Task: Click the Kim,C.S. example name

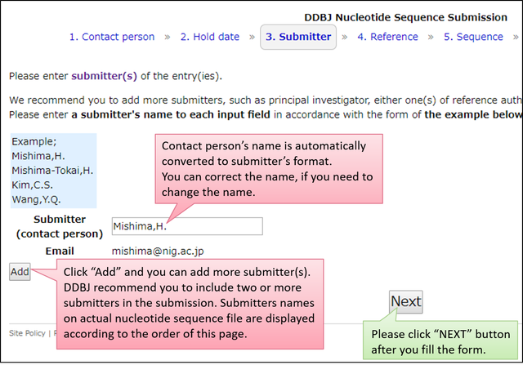Action: pos(33,185)
